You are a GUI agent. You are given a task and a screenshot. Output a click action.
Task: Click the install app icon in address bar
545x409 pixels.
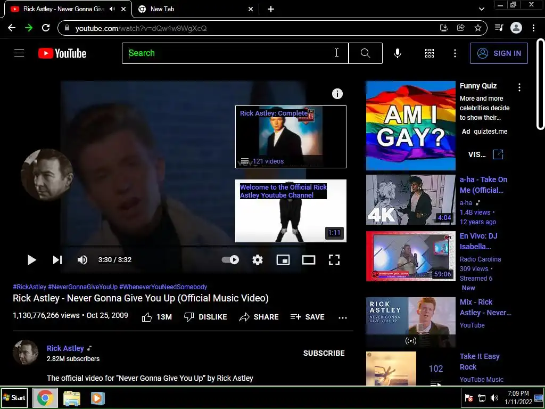pos(444,28)
